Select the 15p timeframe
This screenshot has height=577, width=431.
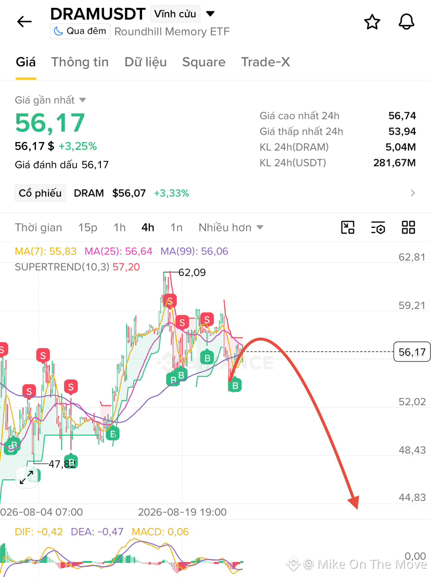click(x=87, y=227)
